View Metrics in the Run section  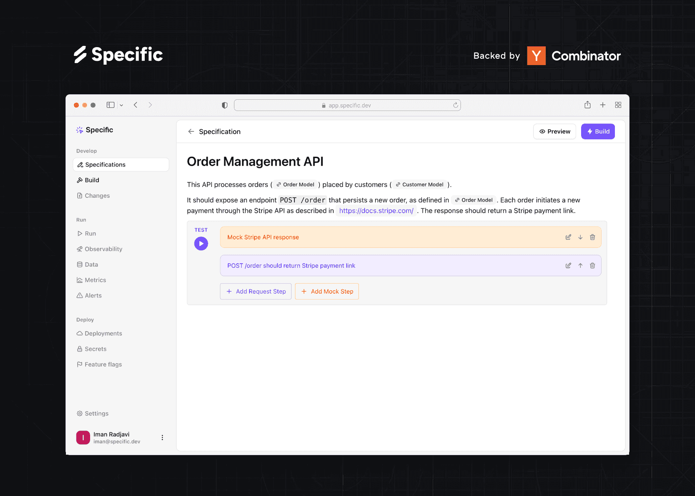[x=96, y=279]
